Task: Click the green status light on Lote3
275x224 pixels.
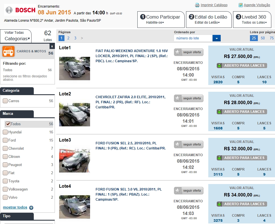Action: tap(219, 158)
